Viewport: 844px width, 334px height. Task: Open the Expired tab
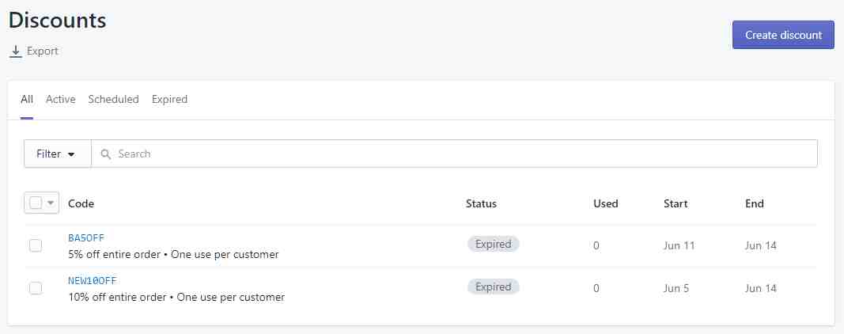point(169,100)
